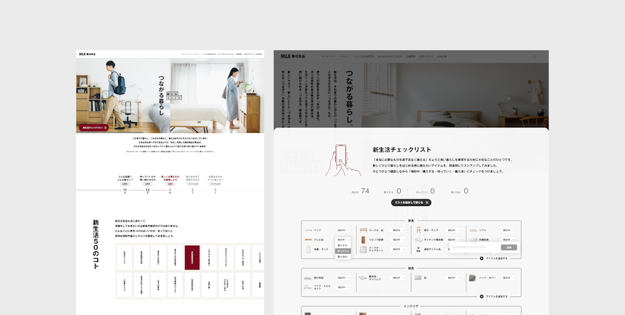Screen dimensions: 625x315
Task: Click アイテムを追加する link under 寝具
Action: pyautogui.click(x=496, y=296)
